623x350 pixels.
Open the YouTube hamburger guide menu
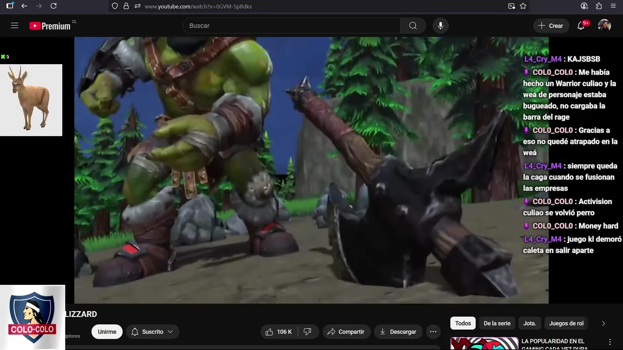15,26
